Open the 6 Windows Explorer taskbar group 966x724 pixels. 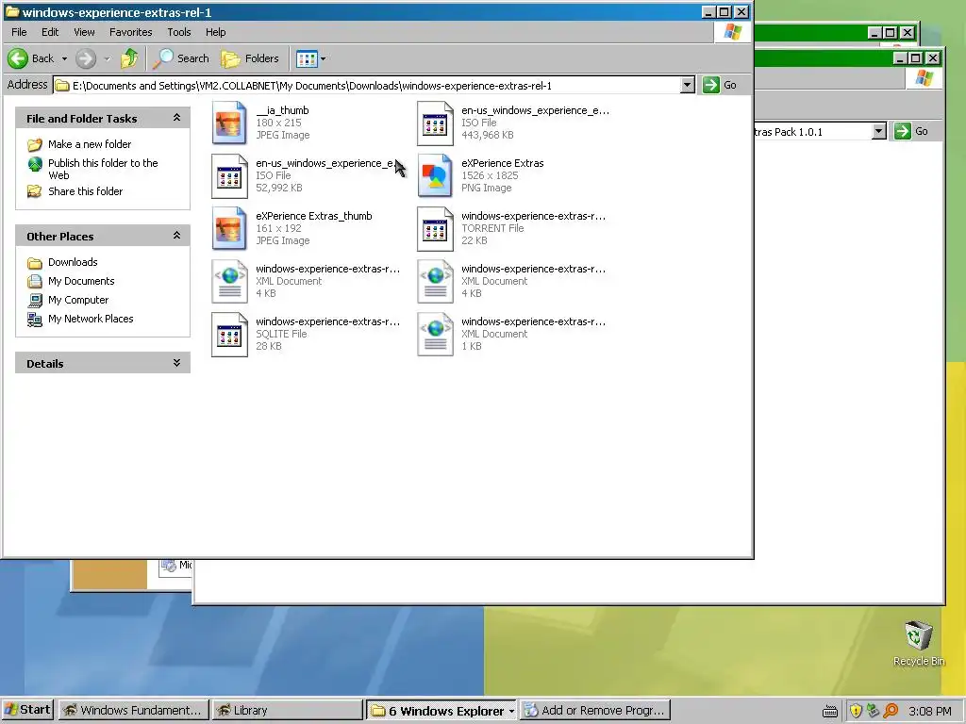coord(442,711)
